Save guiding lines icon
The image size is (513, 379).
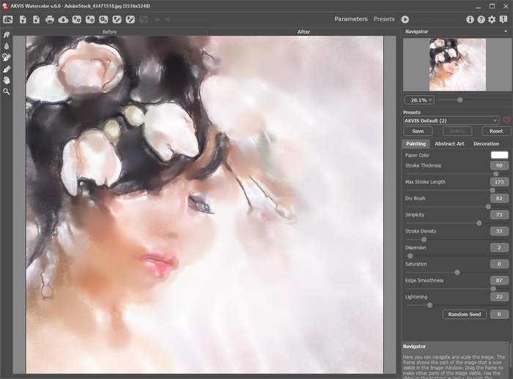point(130,20)
